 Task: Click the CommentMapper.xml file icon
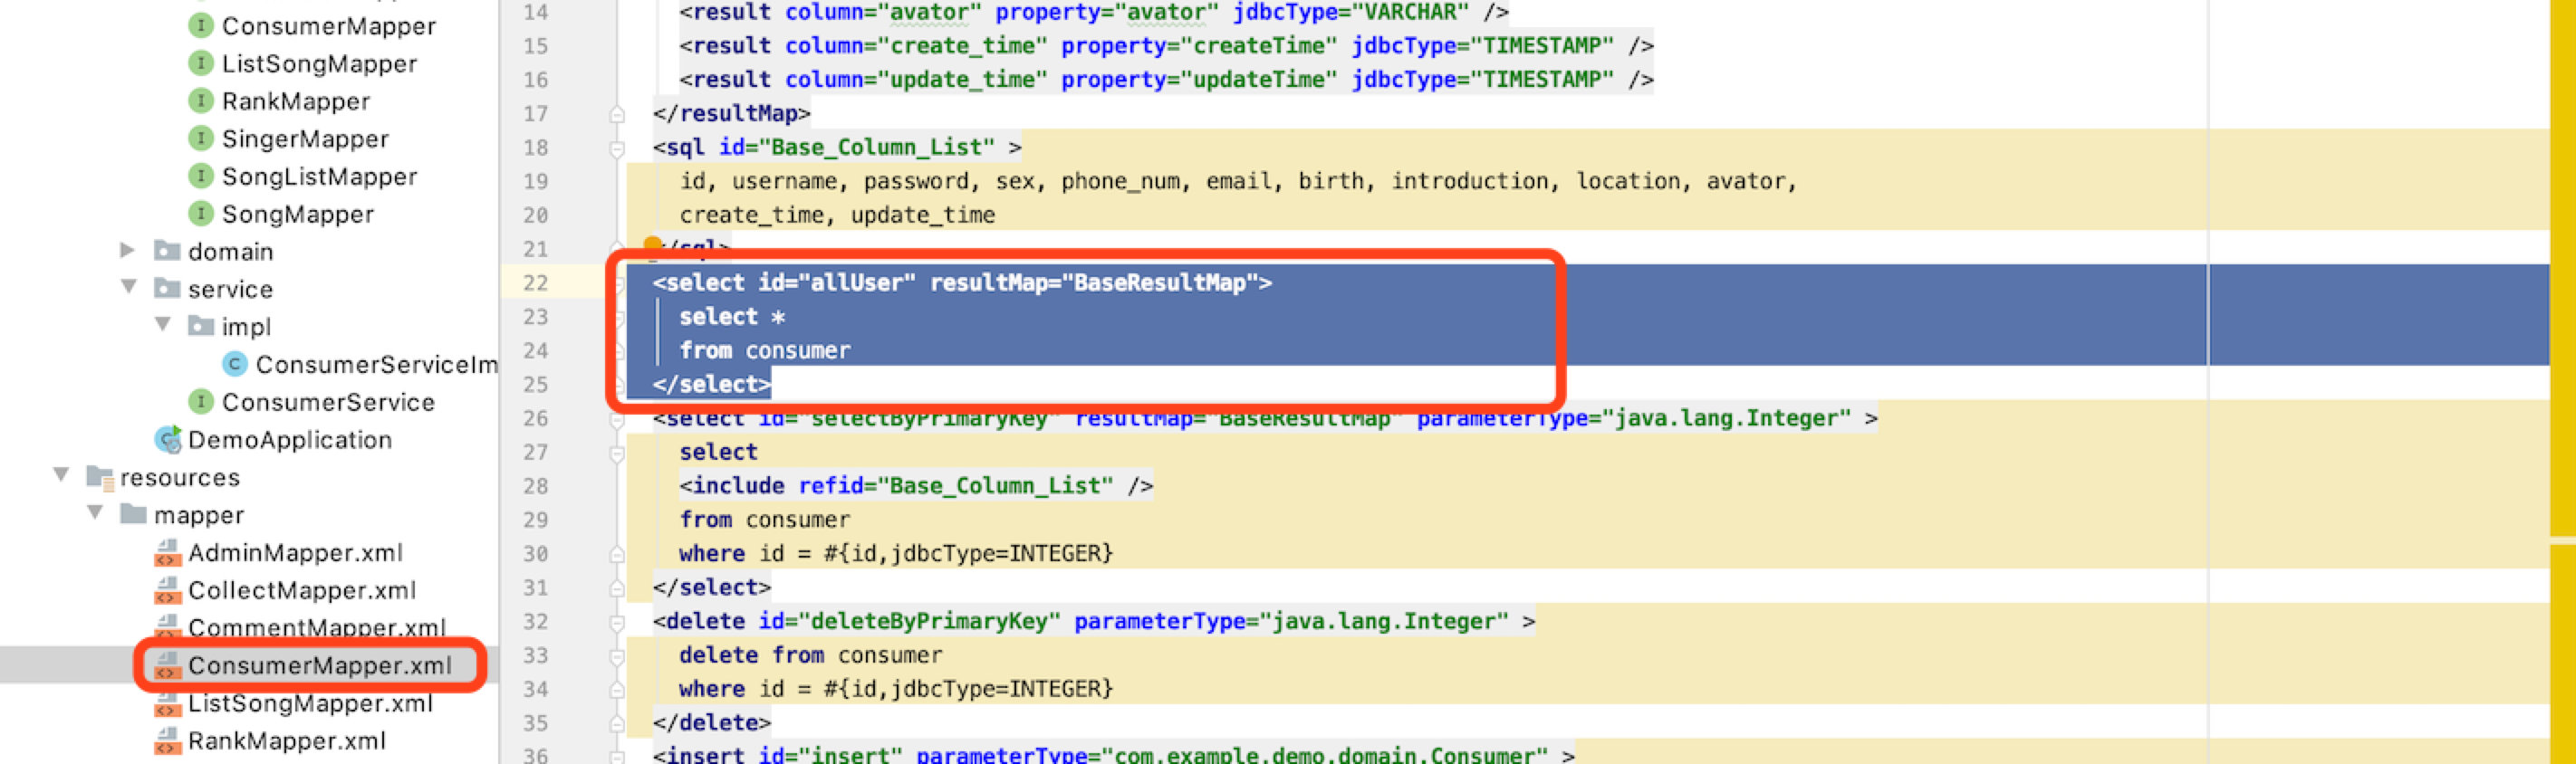[167, 627]
